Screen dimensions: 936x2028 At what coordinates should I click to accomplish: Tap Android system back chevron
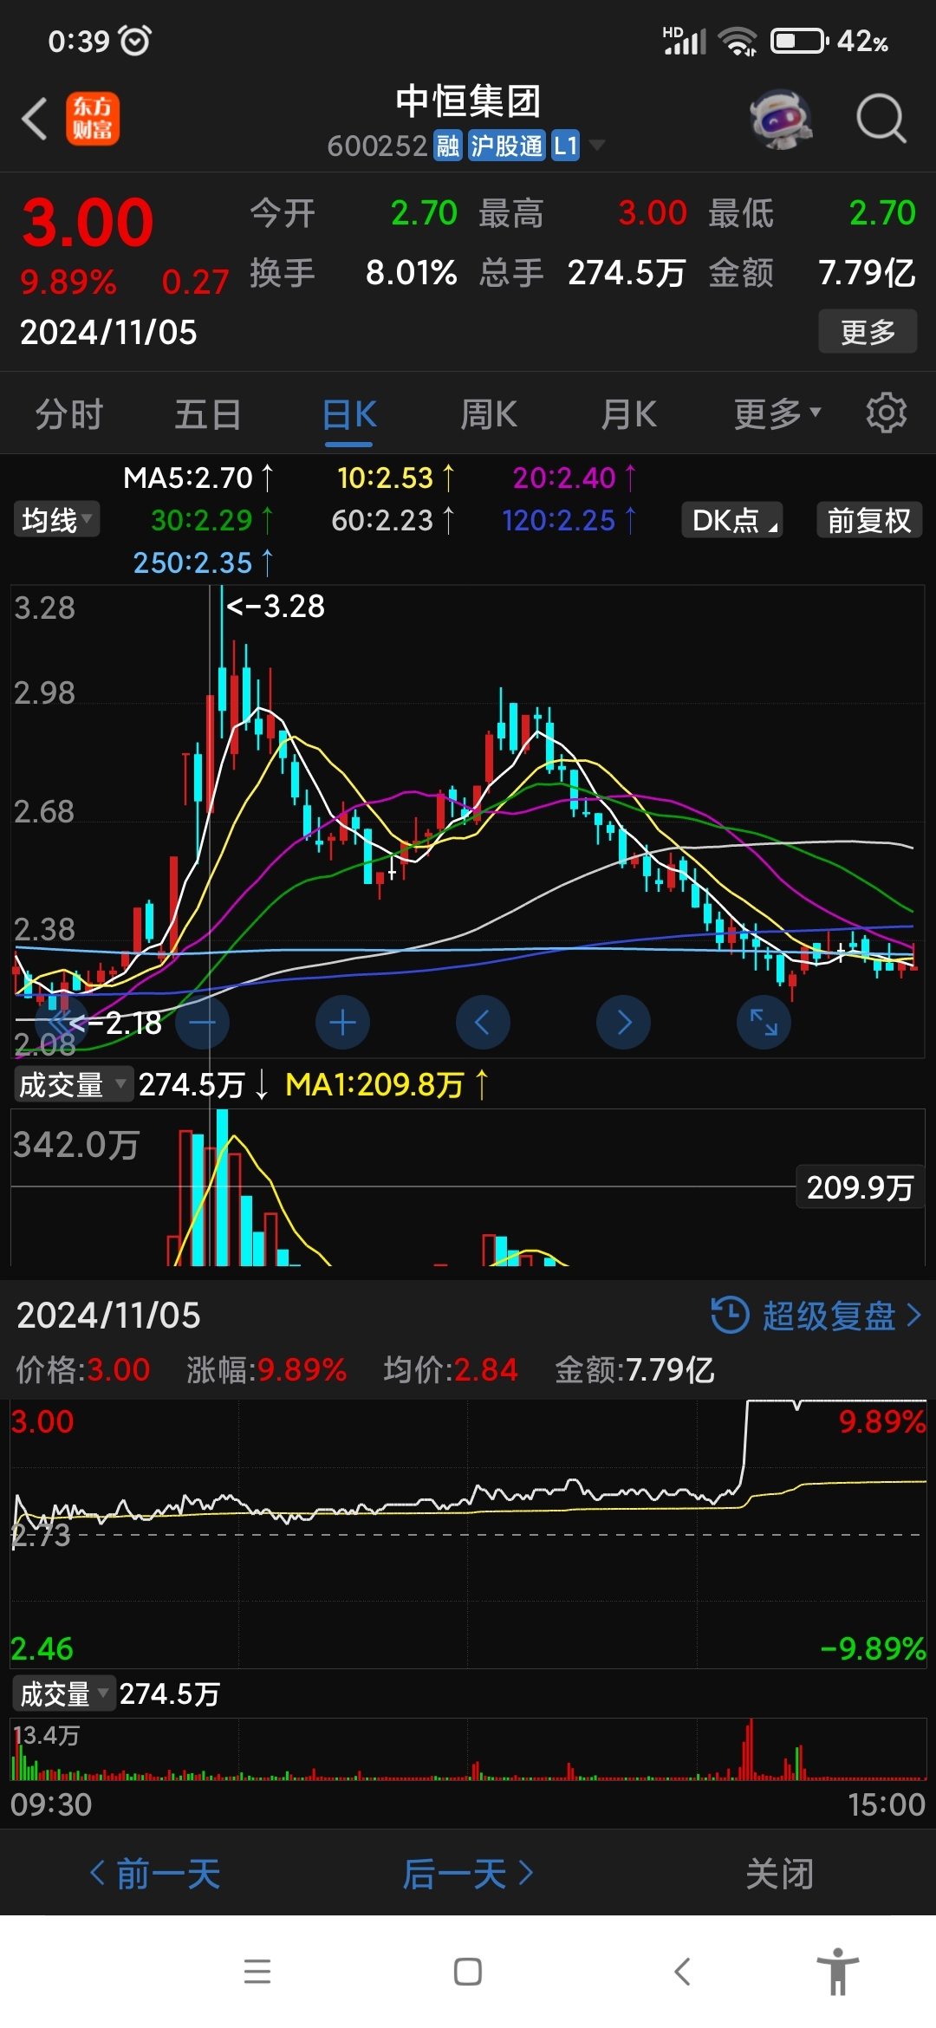[682, 1972]
